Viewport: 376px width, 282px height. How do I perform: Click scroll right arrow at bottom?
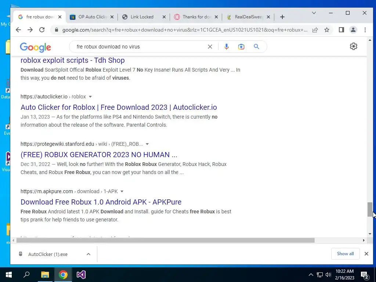364,240
